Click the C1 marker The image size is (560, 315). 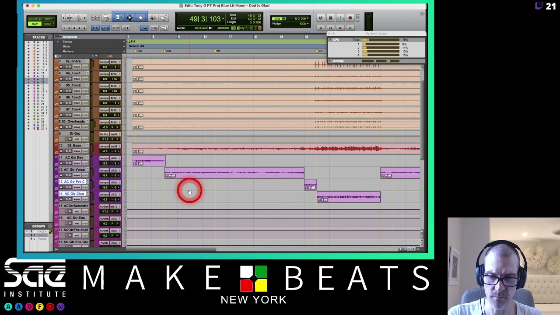tap(319, 51)
